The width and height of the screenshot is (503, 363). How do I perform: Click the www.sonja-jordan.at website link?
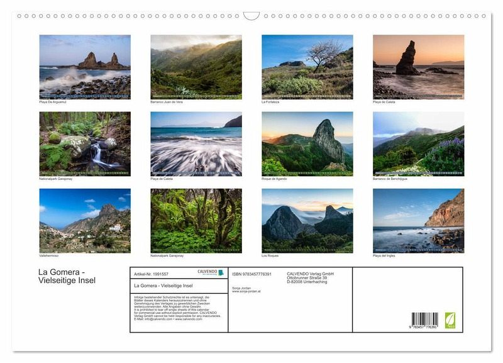[245, 291]
